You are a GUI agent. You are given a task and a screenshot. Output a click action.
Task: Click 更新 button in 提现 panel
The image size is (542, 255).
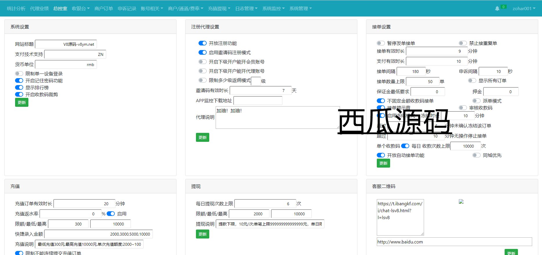(x=203, y=234)
